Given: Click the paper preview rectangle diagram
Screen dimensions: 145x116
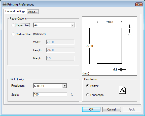Looking at the screenshot, I should [110, 46].
